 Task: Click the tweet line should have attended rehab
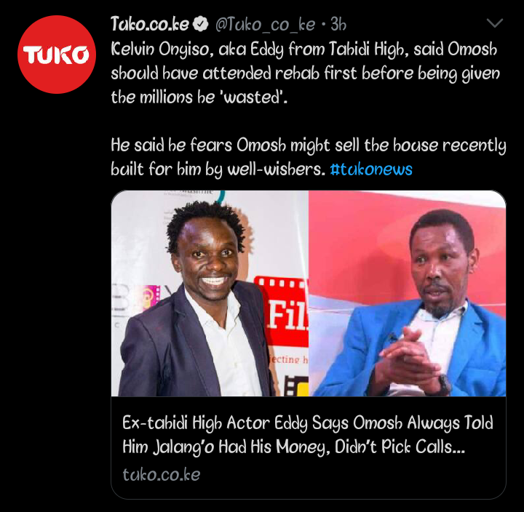pos(305,73)
